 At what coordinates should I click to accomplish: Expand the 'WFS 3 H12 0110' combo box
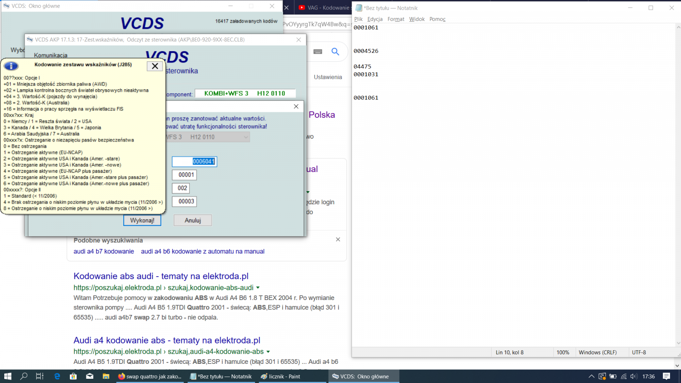pos(246,137)
